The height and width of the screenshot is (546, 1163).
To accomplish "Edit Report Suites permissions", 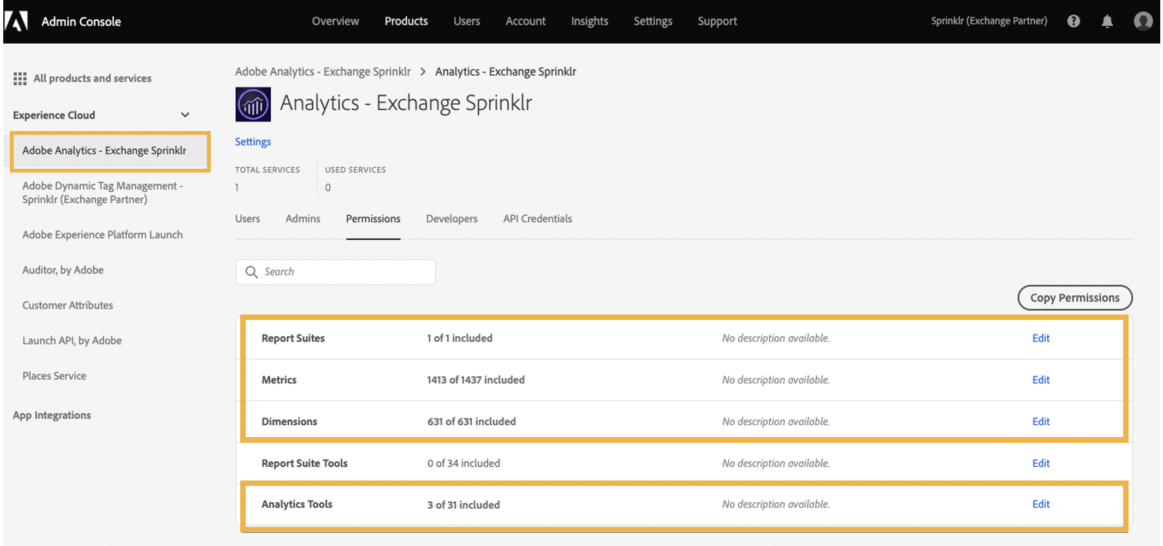I will pos(1041,339).
